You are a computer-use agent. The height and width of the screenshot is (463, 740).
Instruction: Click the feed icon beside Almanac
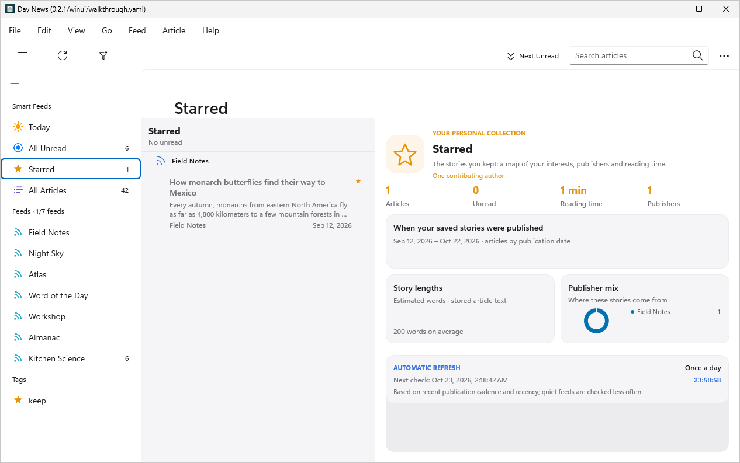(x=18, y=337)
